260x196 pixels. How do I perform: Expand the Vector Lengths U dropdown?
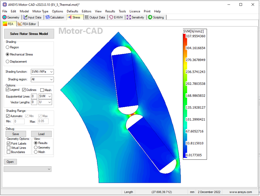[x=49, y=102]
